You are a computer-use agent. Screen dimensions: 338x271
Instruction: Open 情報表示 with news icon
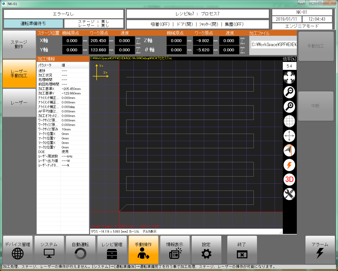coord(175,250)
